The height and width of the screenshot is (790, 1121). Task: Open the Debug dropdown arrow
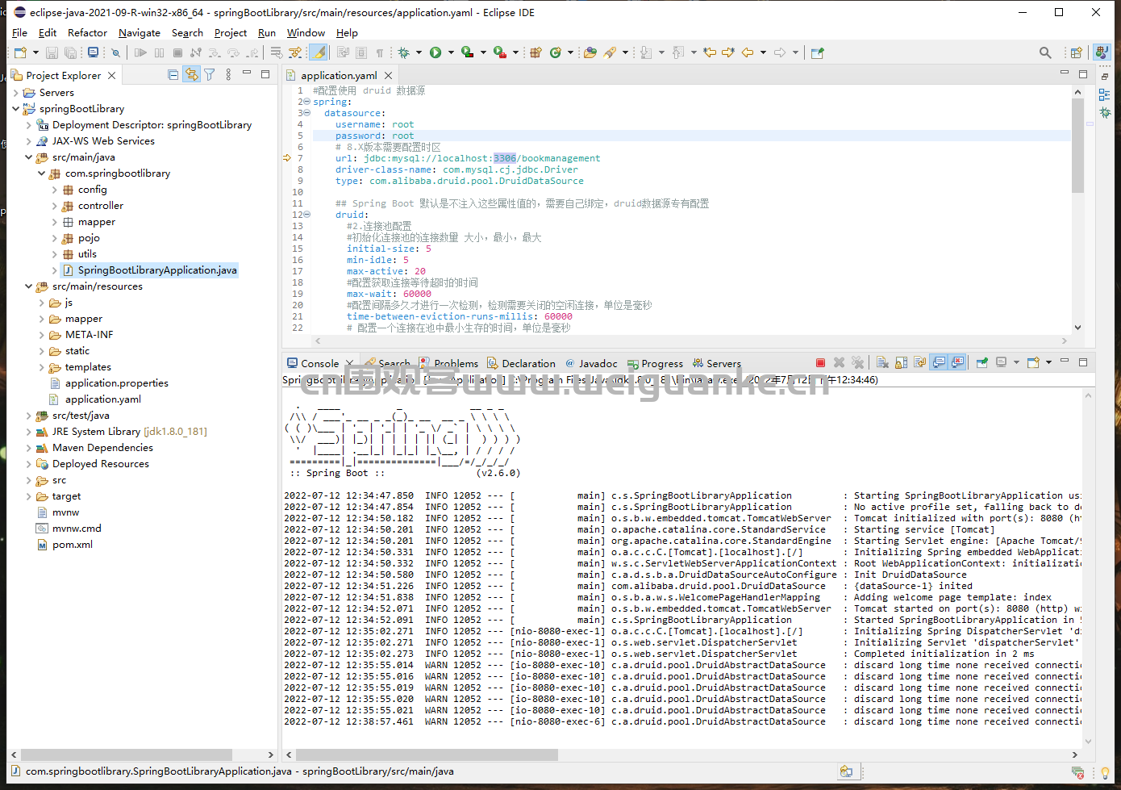(x=419, y=52)
